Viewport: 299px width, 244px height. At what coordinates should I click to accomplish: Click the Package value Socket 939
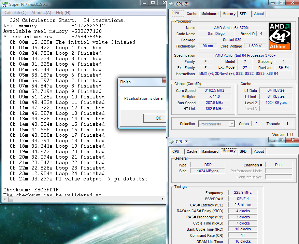click(x=232, y=40)
